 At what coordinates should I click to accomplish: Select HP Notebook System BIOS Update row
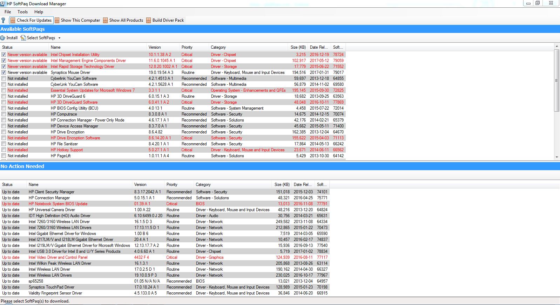pos(165,204)
